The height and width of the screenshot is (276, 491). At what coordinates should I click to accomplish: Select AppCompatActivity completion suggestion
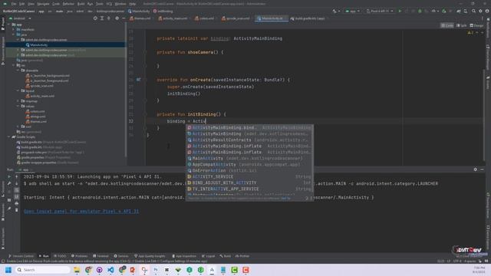coord(250,164)
